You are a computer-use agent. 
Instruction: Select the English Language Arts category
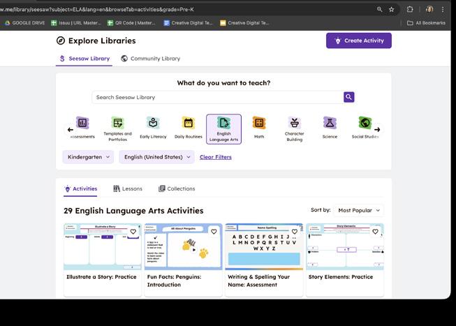(223, 129)
